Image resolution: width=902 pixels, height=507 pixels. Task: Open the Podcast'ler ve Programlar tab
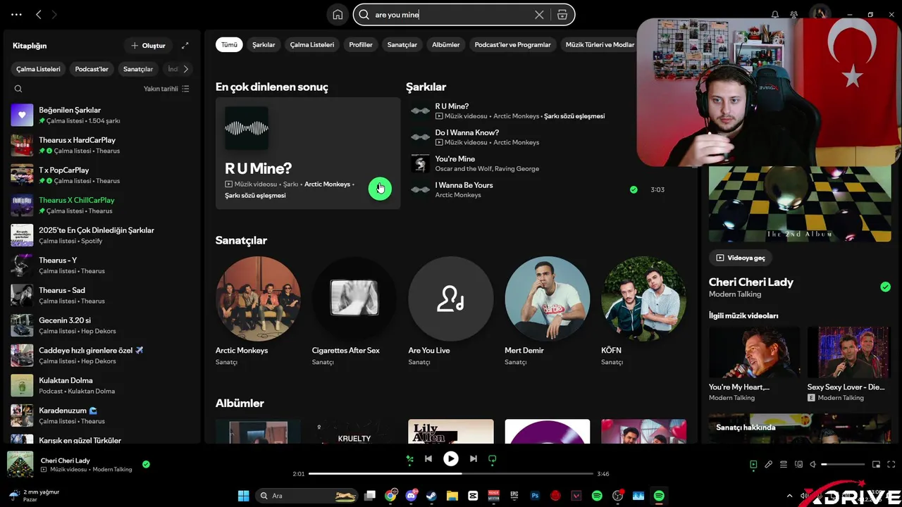pos(512,44)
